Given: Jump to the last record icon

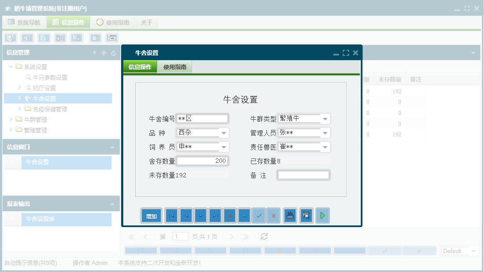Looking at the screenshot, I should click(x=215, y=215).
